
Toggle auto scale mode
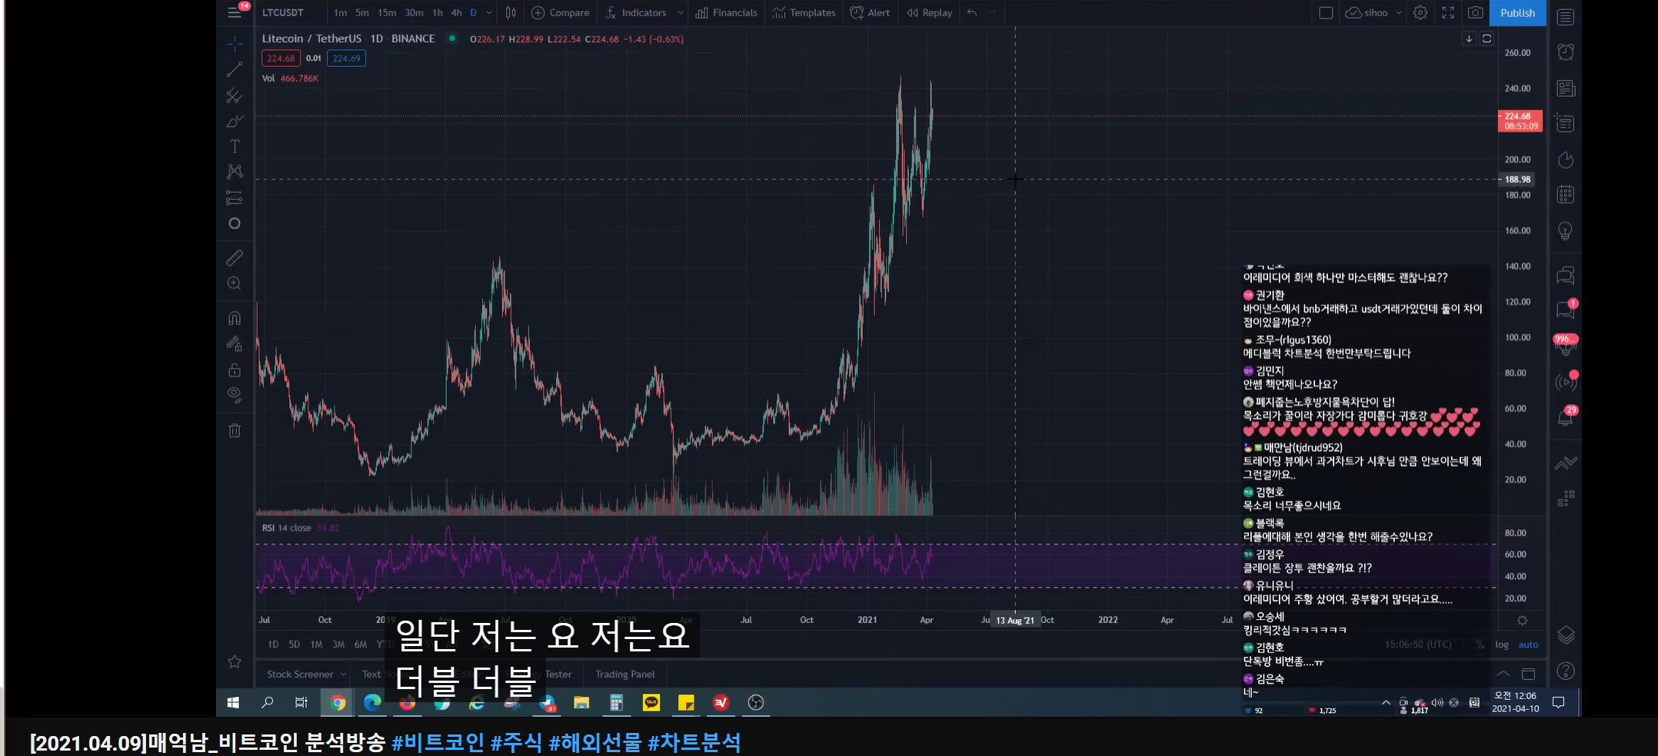tap(1528, 644)
